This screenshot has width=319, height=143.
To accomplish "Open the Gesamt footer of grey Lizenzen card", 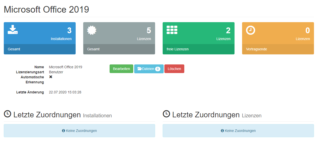I will tap(119, 49).
